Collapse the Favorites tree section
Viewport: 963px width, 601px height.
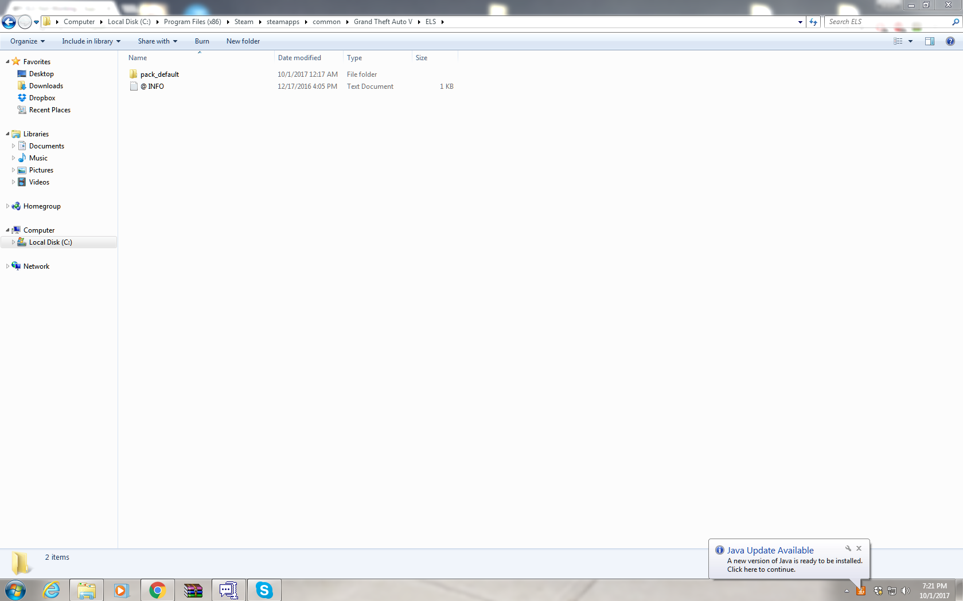(7, 62)
